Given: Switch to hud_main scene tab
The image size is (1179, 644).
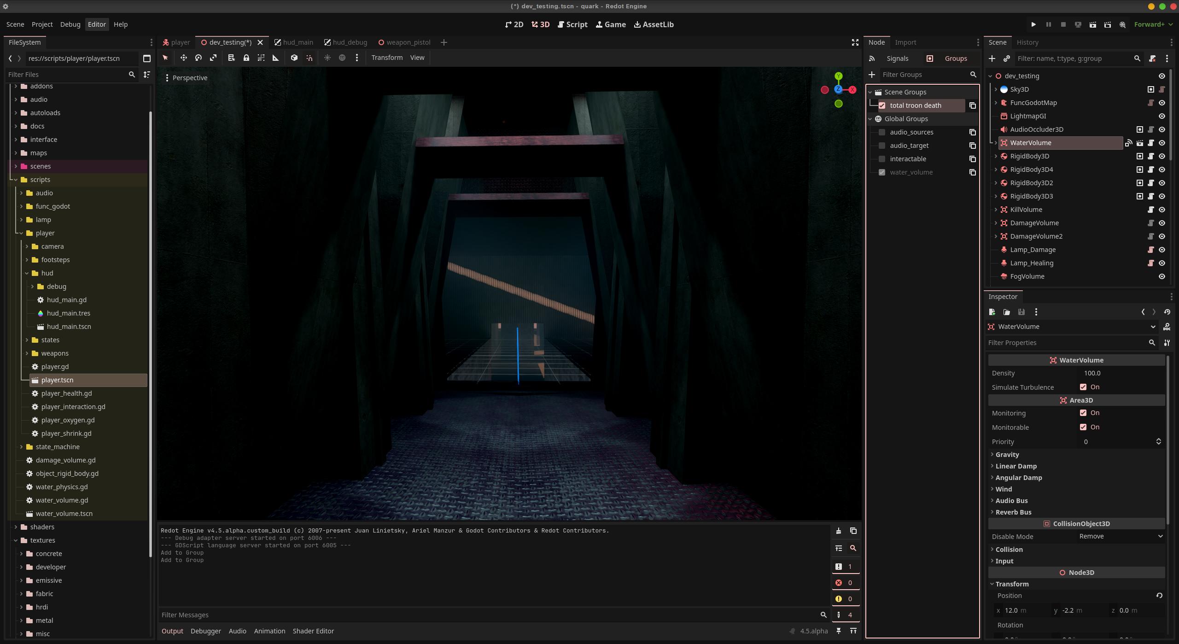Looking at the screenshot, I should (293, 42).
